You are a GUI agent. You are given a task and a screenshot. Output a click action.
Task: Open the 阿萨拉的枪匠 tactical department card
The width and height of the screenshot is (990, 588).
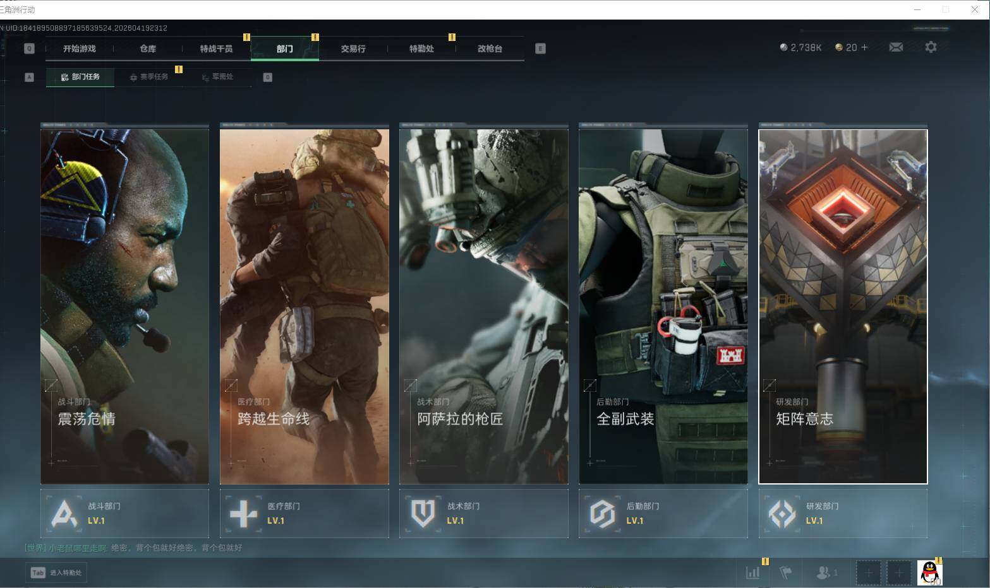pyautogui.click(x=484, y=307)
